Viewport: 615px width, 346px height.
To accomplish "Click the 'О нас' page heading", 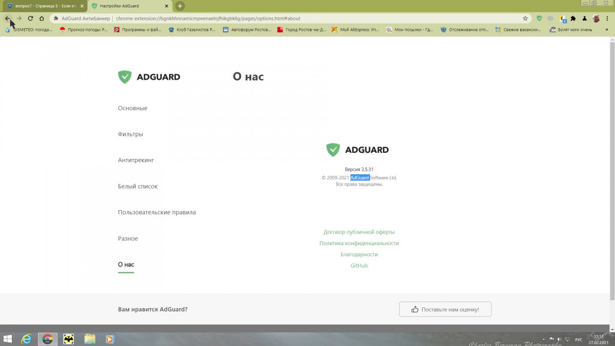I will (x=248, y=77).
